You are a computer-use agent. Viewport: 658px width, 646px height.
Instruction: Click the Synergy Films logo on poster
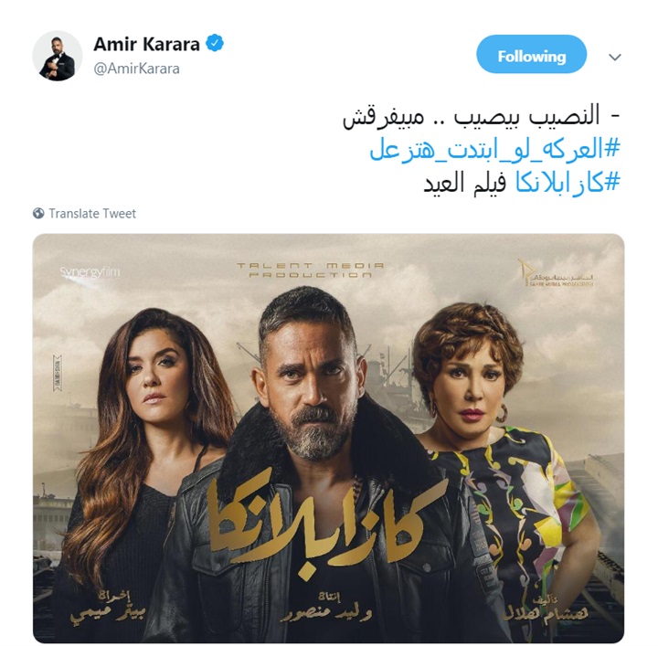point(90,272)
